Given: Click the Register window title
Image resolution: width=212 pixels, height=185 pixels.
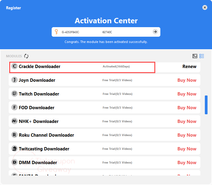Looking at the screenshot, I should pos(13,8).
